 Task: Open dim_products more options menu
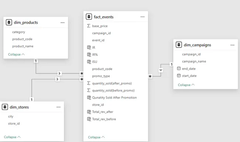(62, 22)
